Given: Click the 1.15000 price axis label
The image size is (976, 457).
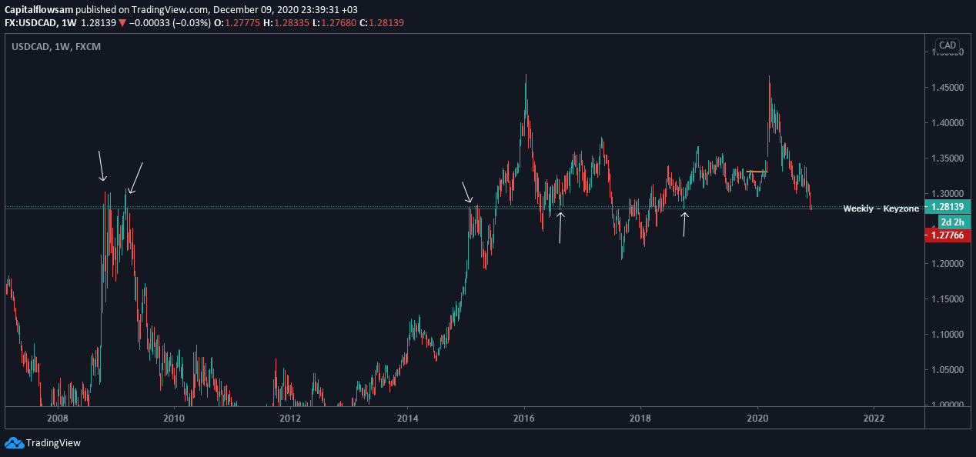Looking at the screenshot, I should pyautogui.click(x=949, y=299).
